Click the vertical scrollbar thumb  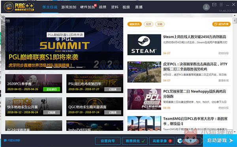pyautogui.click(x=235, y=20)
